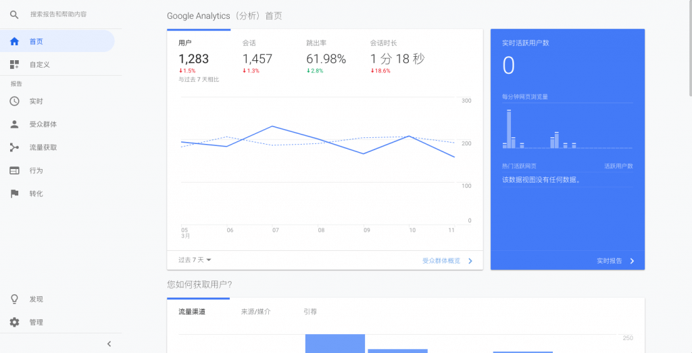Viewport: 692px width, 353px height.
Task: Click the home icon beside 首页
Action: pos(15,41)
